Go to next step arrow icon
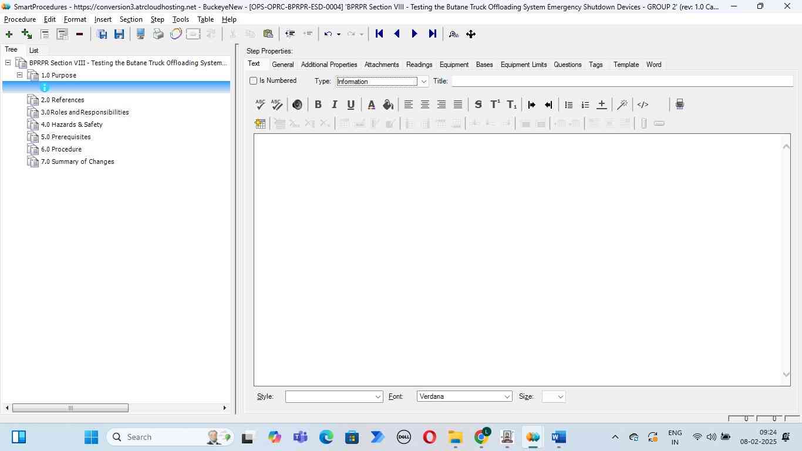This screenshot has width=802, height=451. 415,34
